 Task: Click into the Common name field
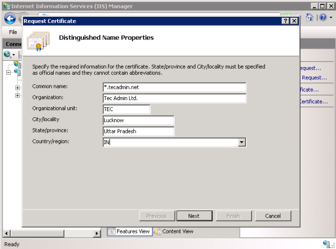[x=174, y=87]
